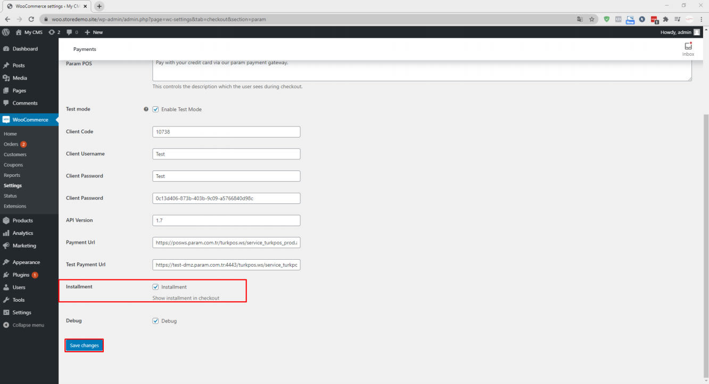The height and width of the screenshot is (384, 709).
Task: Visit the My CMS site home
Action: 29,32
